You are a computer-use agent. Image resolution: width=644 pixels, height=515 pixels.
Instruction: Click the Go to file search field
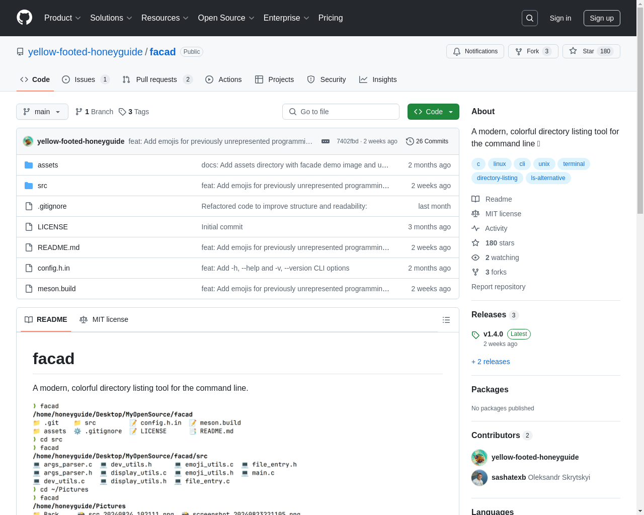click(x=341, y=112)
